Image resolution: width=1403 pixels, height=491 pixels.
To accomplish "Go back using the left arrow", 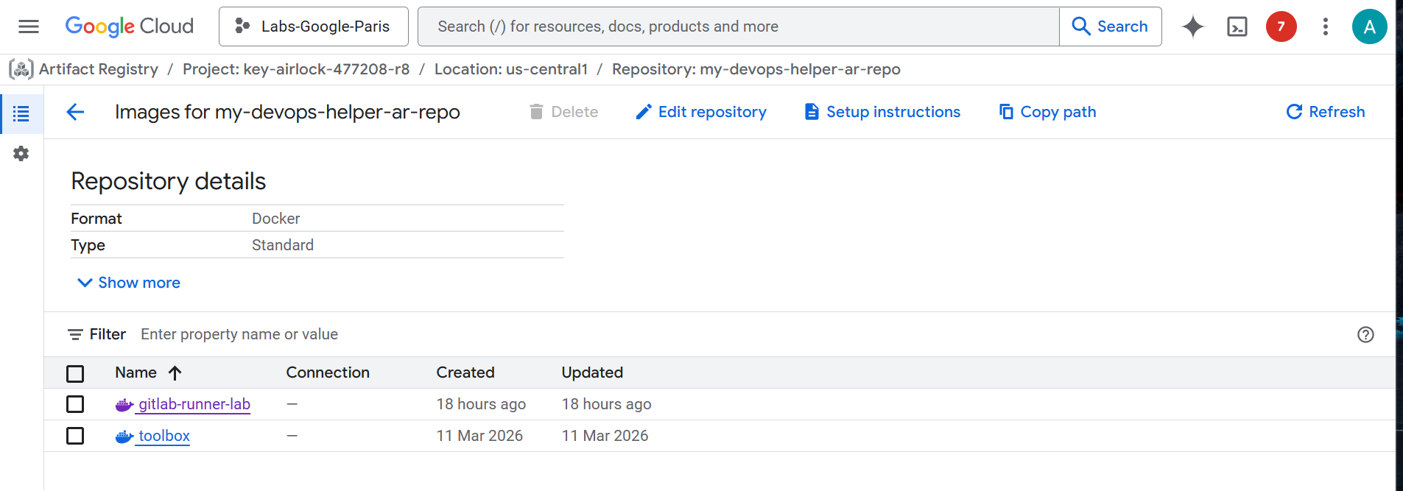I will pyautogui.click(x=75, y=112).
